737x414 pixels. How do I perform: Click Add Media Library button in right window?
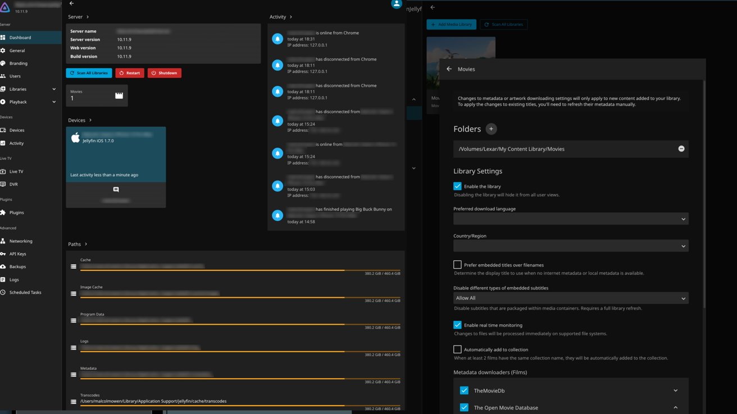pyautogui.click(x=451, y=25)
